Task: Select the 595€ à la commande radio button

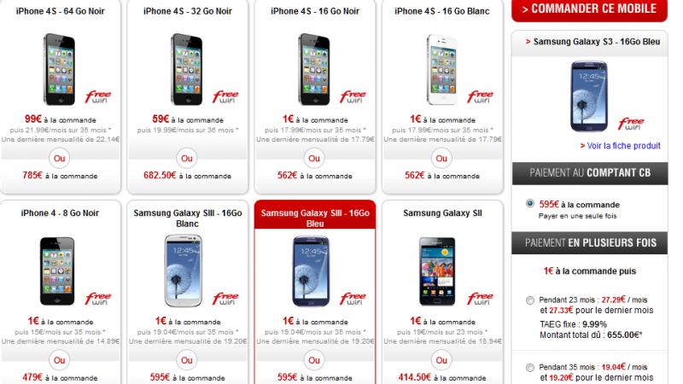Action: click(529, 203)
